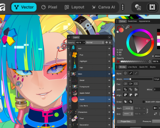Choose the first Join option icon
Viewport: 160px width, 128px height.
click(125, 89)
